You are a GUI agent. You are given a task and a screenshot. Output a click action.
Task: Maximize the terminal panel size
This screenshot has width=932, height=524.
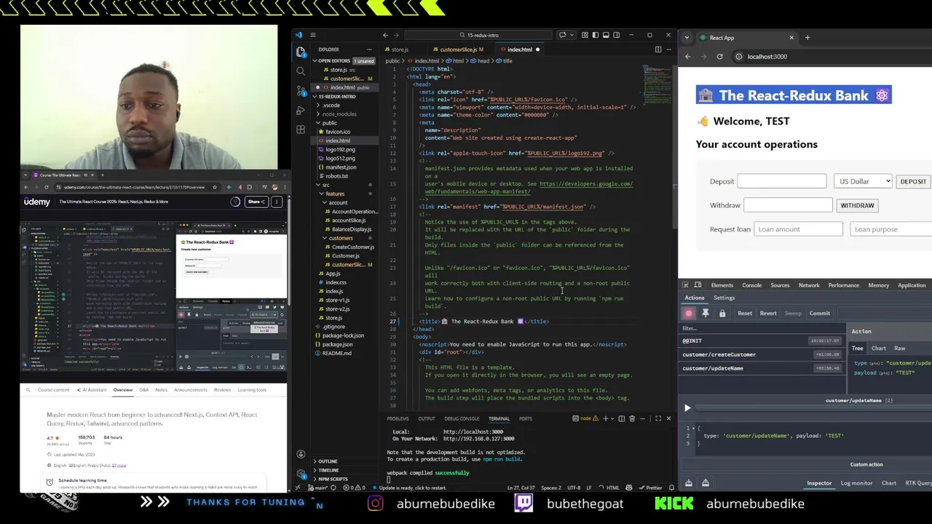(x=658, y=418)
